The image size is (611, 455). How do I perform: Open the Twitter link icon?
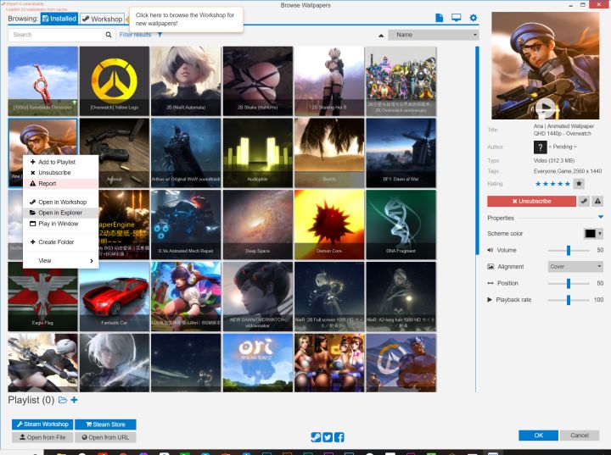[x=328, y=437]
